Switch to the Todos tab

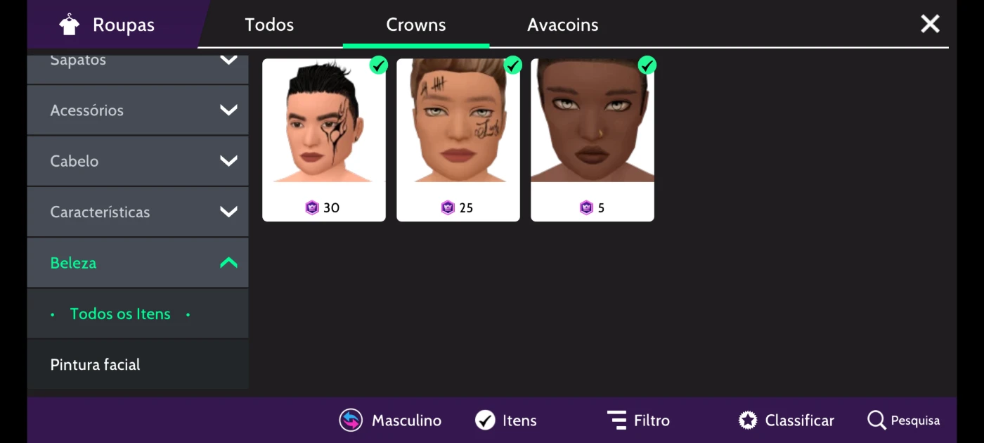[269, 25]
